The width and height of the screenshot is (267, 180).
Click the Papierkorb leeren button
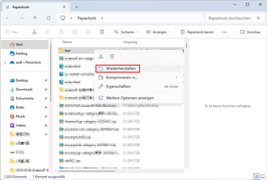click(198, 32)
